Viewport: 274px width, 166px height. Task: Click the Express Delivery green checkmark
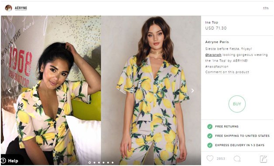click(x=210, y=145)
